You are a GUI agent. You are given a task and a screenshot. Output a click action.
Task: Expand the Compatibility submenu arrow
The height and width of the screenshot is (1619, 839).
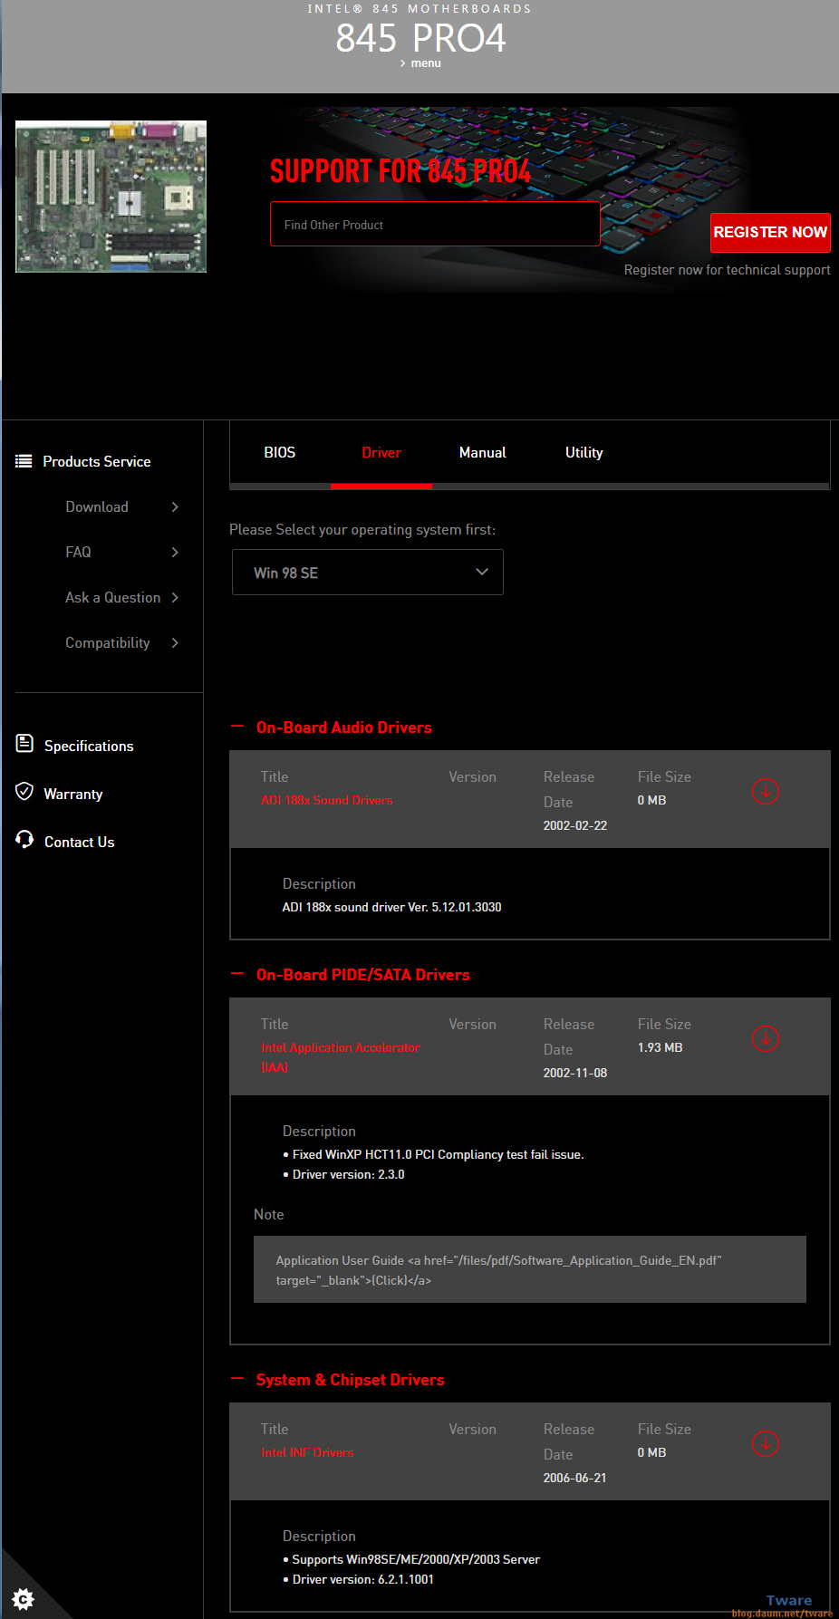pos(175,642)
